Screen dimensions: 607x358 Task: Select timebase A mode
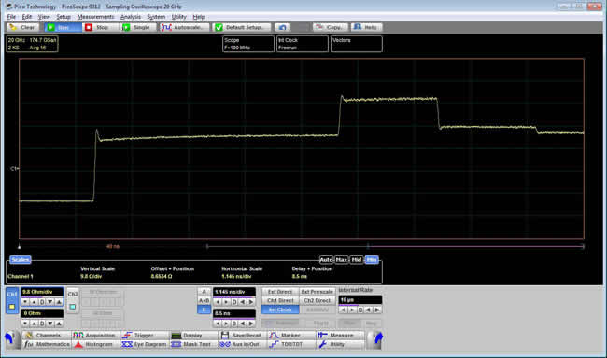click(x=204, y=292)
